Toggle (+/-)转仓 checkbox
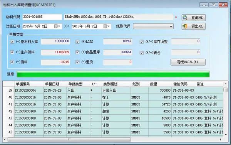Image resolution: width=231 pixels, height=145 pixels. click(x=142, y=53)
